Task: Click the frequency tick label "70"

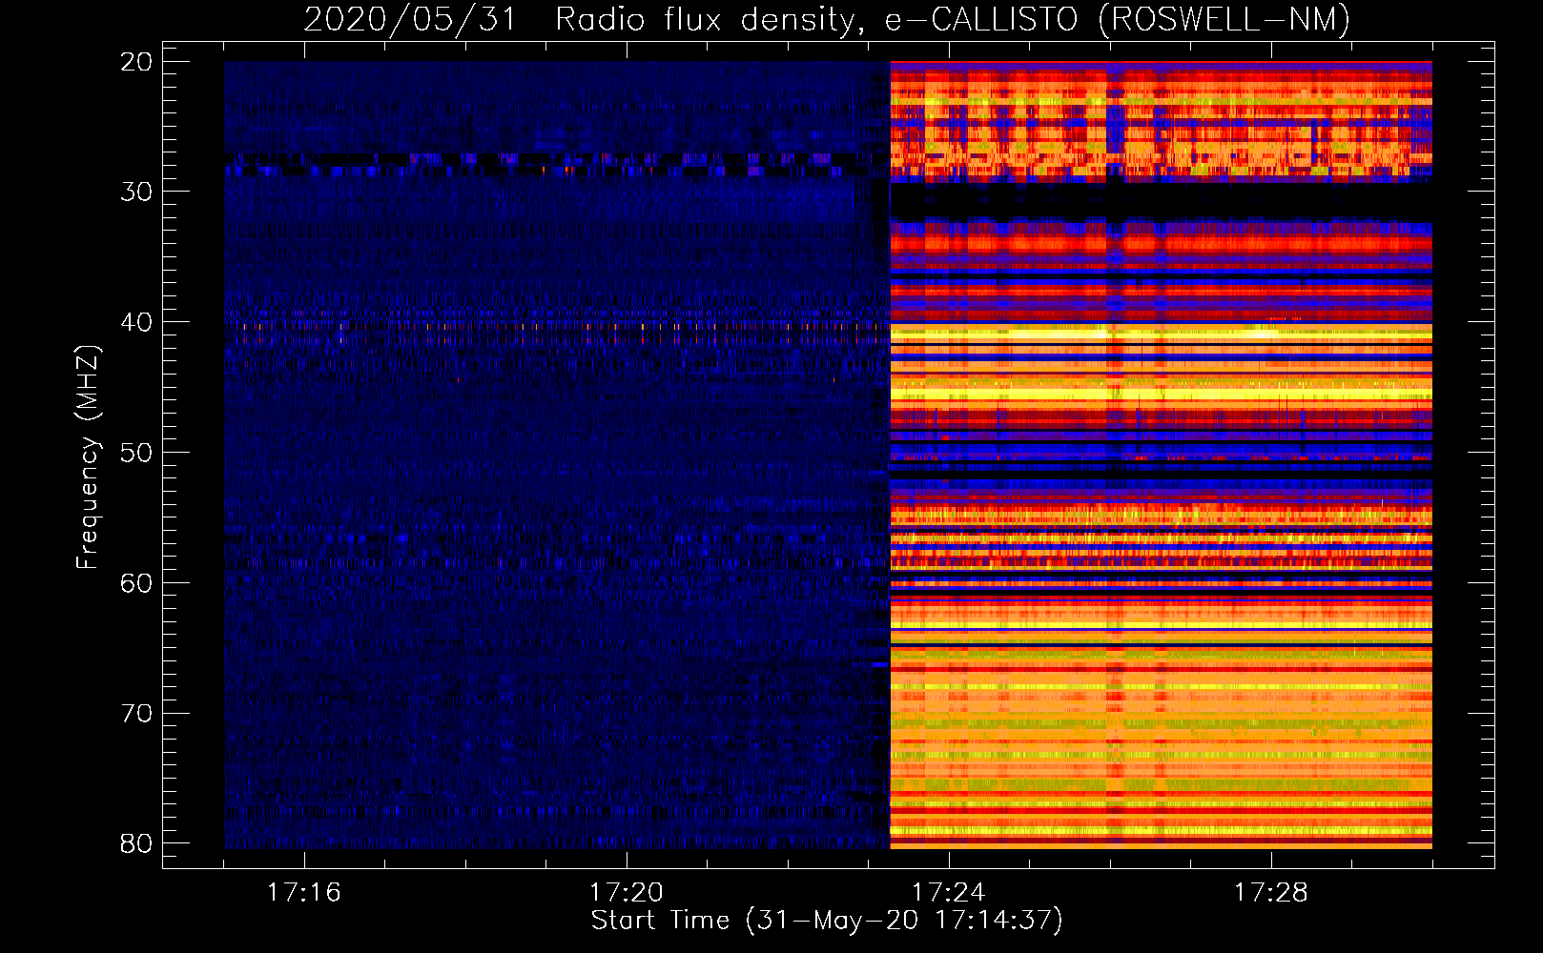Action: tap(136, 713)
